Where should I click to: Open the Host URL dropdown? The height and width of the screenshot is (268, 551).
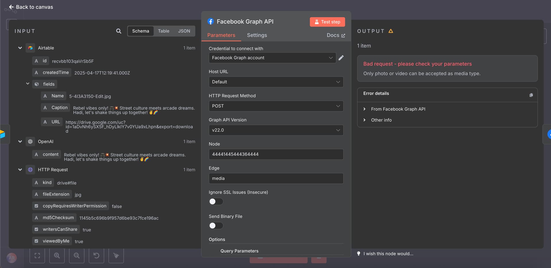[276, 82]
